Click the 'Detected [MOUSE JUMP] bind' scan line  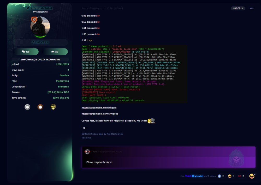(111, 90)
